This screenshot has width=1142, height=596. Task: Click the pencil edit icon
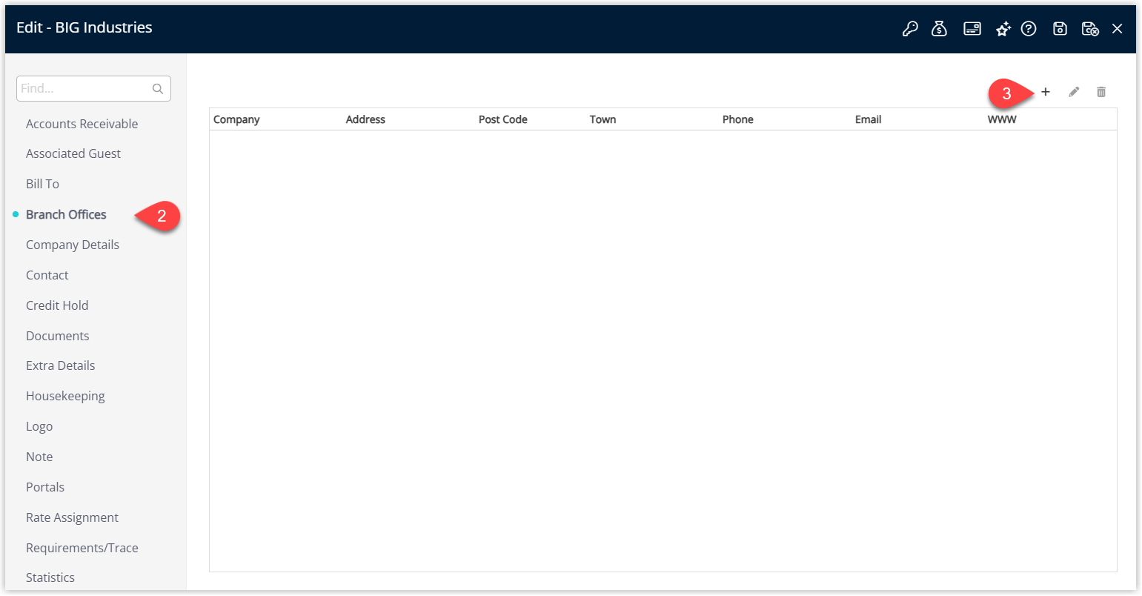pos(1074,92)
